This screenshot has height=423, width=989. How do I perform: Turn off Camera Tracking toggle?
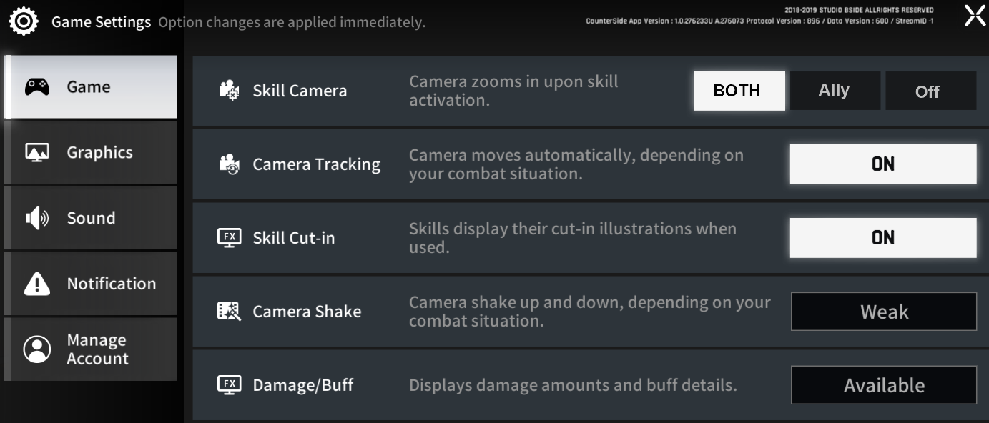point(882,164)
